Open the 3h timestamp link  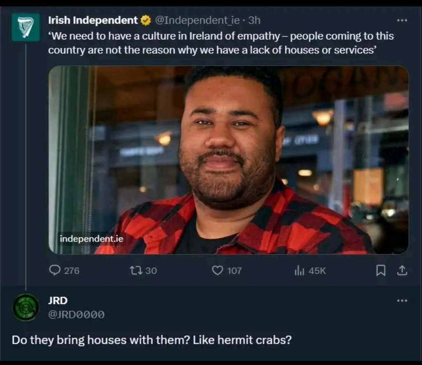coord(254,21)
